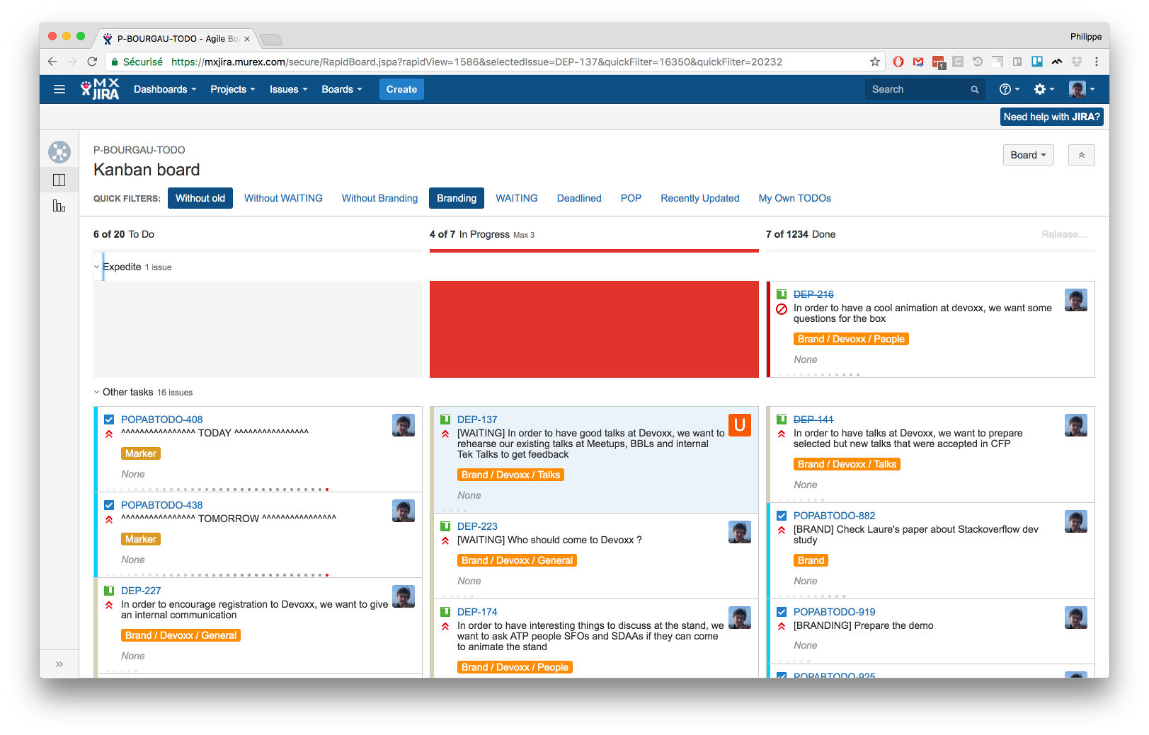Click the task checkbox icon on POPABTODO-882
The width and height of the screenshot is (1149, 735).
coord(782,516)
